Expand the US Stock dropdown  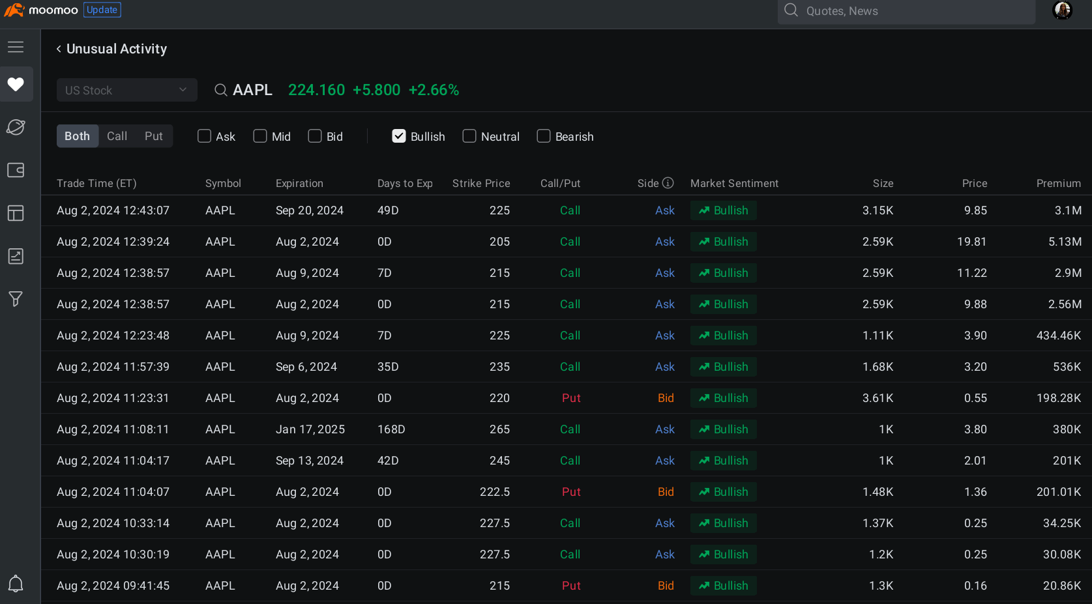(x=127, y=90)
